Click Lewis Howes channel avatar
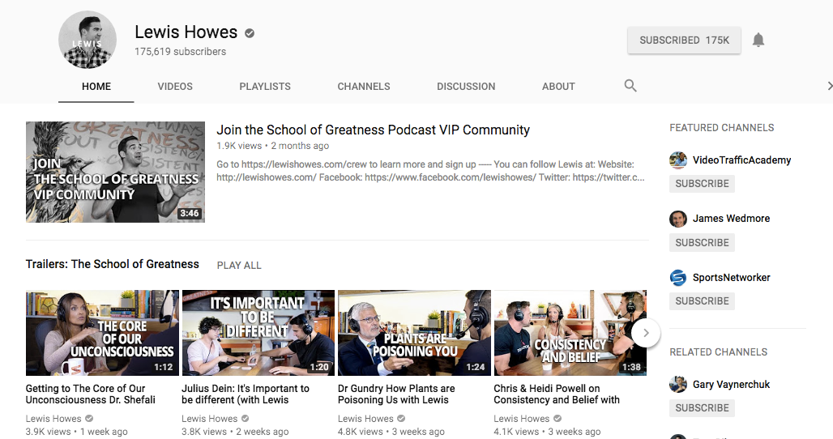 click(x=88, y=40)
